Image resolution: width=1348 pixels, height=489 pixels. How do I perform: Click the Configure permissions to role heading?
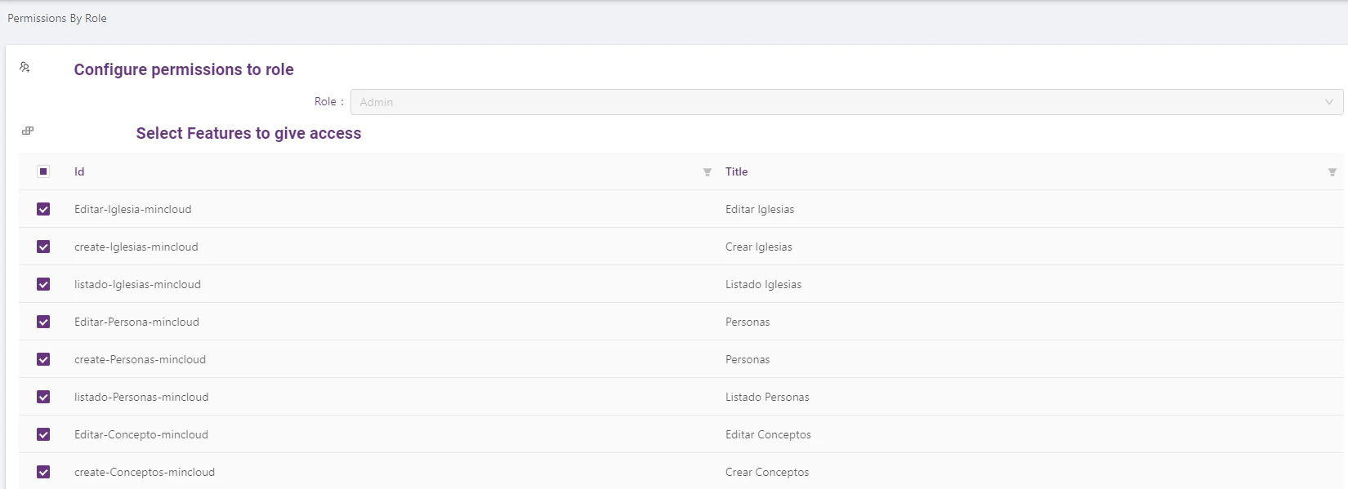coord(184,69)
